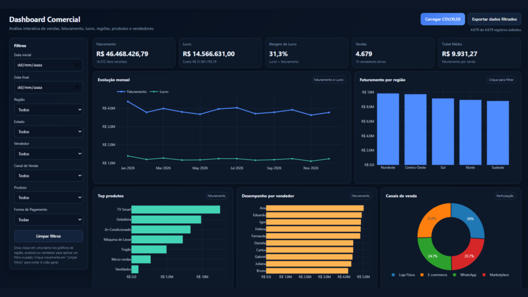Toggle Faturamento series in line chart legend
Screen dimensions: 528x297
click(131, 92)
